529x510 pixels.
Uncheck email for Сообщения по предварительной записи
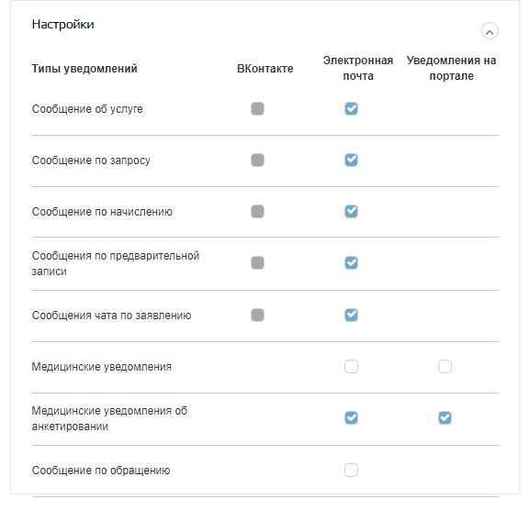coord(351,262)
